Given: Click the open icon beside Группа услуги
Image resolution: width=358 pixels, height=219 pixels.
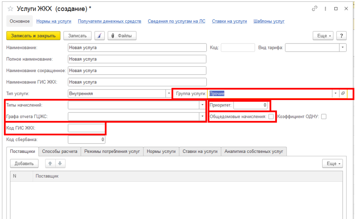Looking at the screenshot, I should (343, 93).
